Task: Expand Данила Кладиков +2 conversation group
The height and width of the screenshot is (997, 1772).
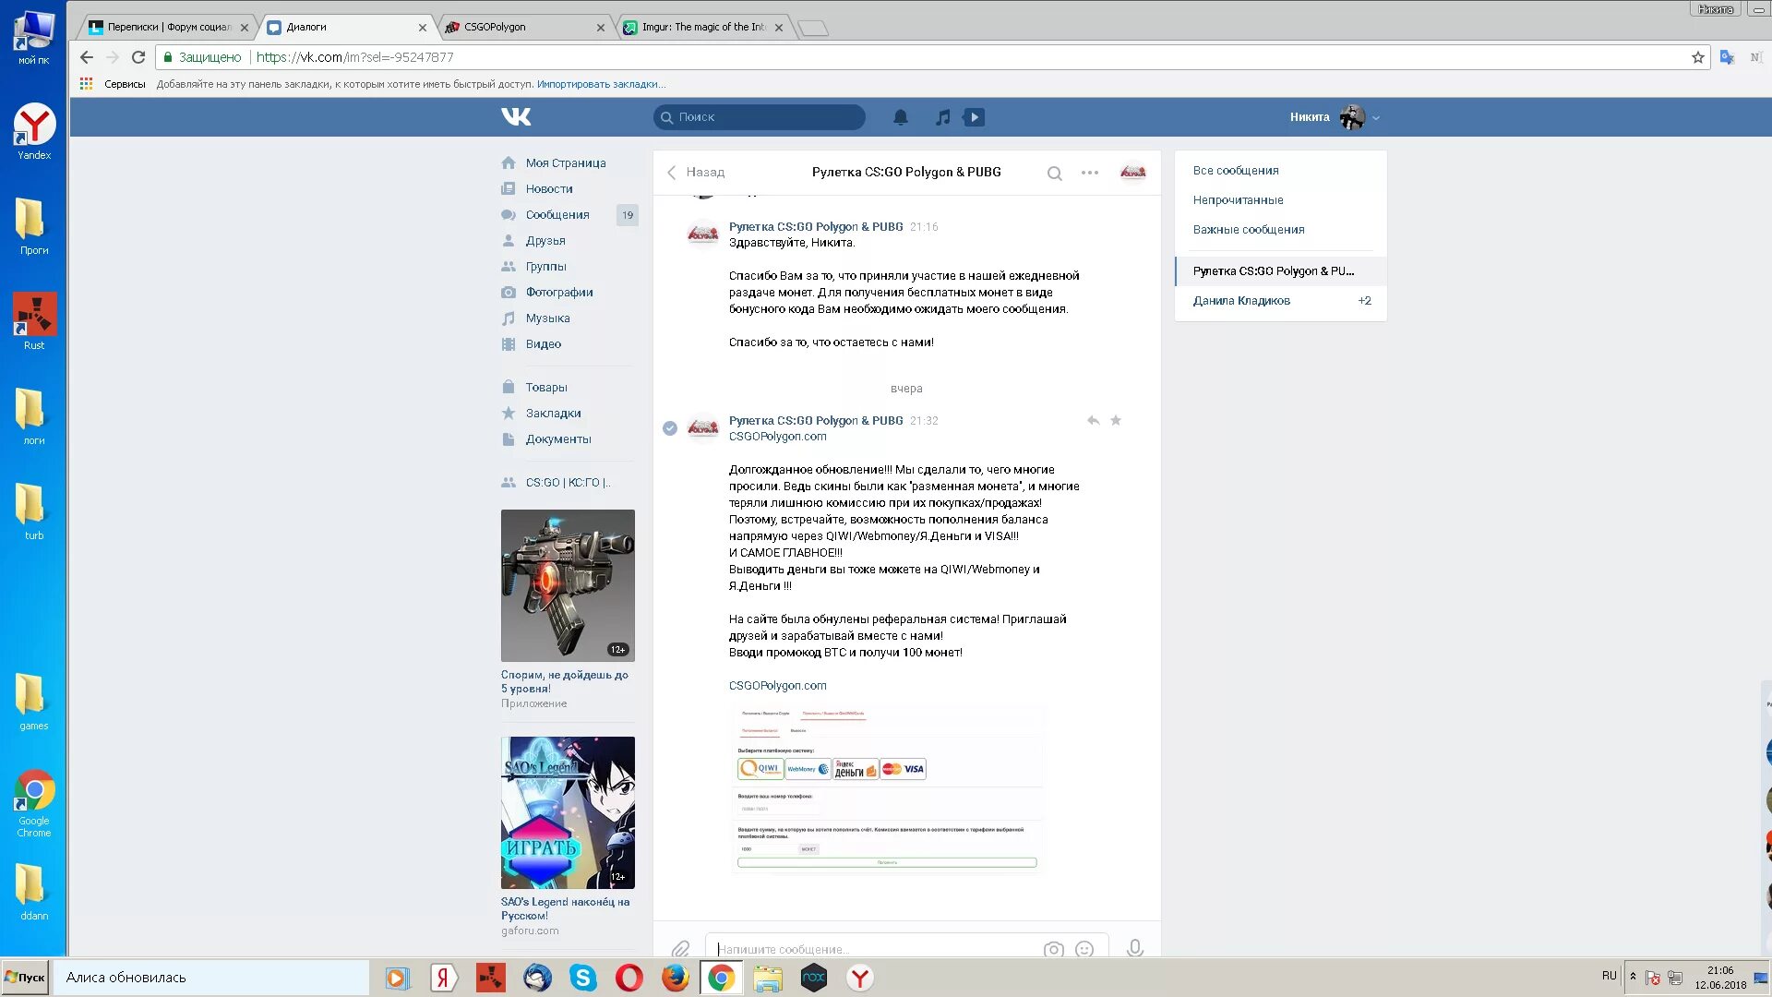Action: [x=1280, y=301]
